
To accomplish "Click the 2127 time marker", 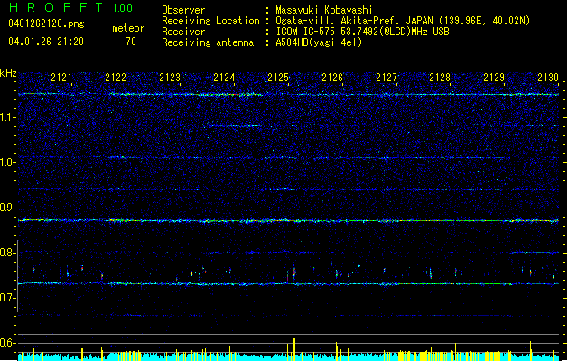I will coord(386,78).
